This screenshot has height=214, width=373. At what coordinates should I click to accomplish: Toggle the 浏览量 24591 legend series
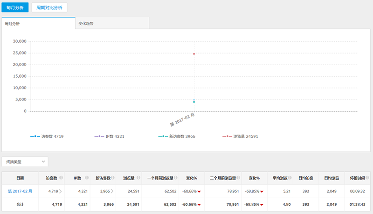click(x=240, y=136)
